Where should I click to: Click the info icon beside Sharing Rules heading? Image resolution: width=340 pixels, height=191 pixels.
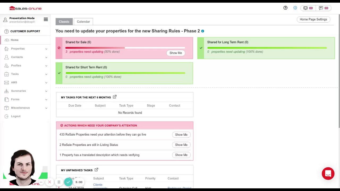click(x=203, y=31)
